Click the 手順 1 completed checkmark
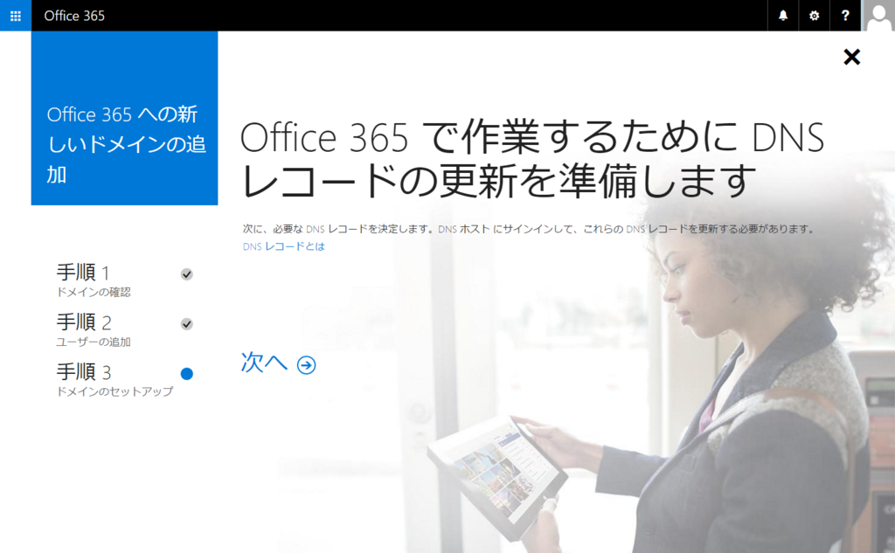 click(x=187, y=274)
